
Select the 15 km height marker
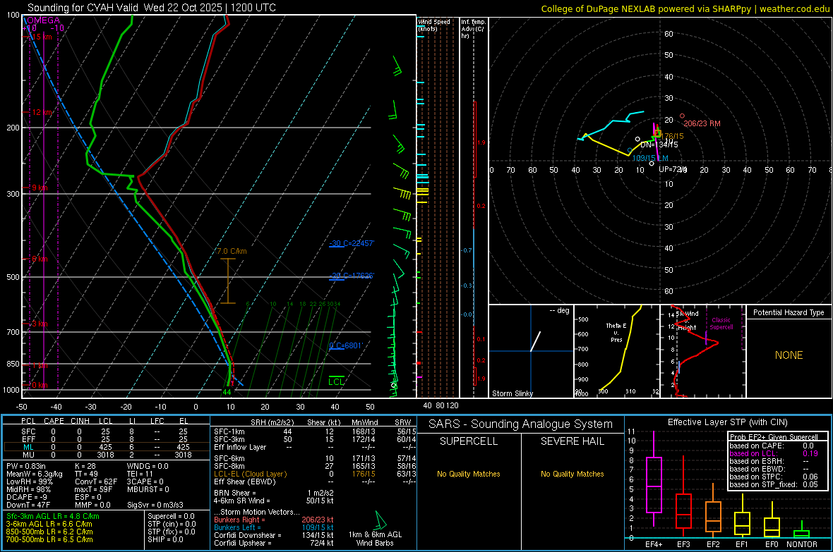[x=42, y=37]
